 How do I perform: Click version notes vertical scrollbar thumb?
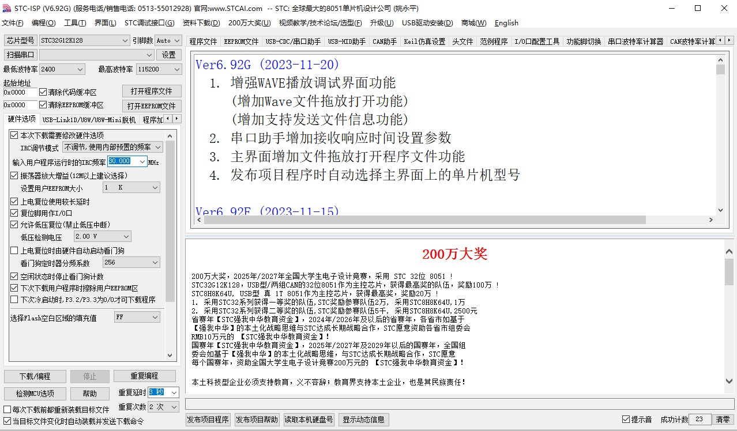click(720, 70)
